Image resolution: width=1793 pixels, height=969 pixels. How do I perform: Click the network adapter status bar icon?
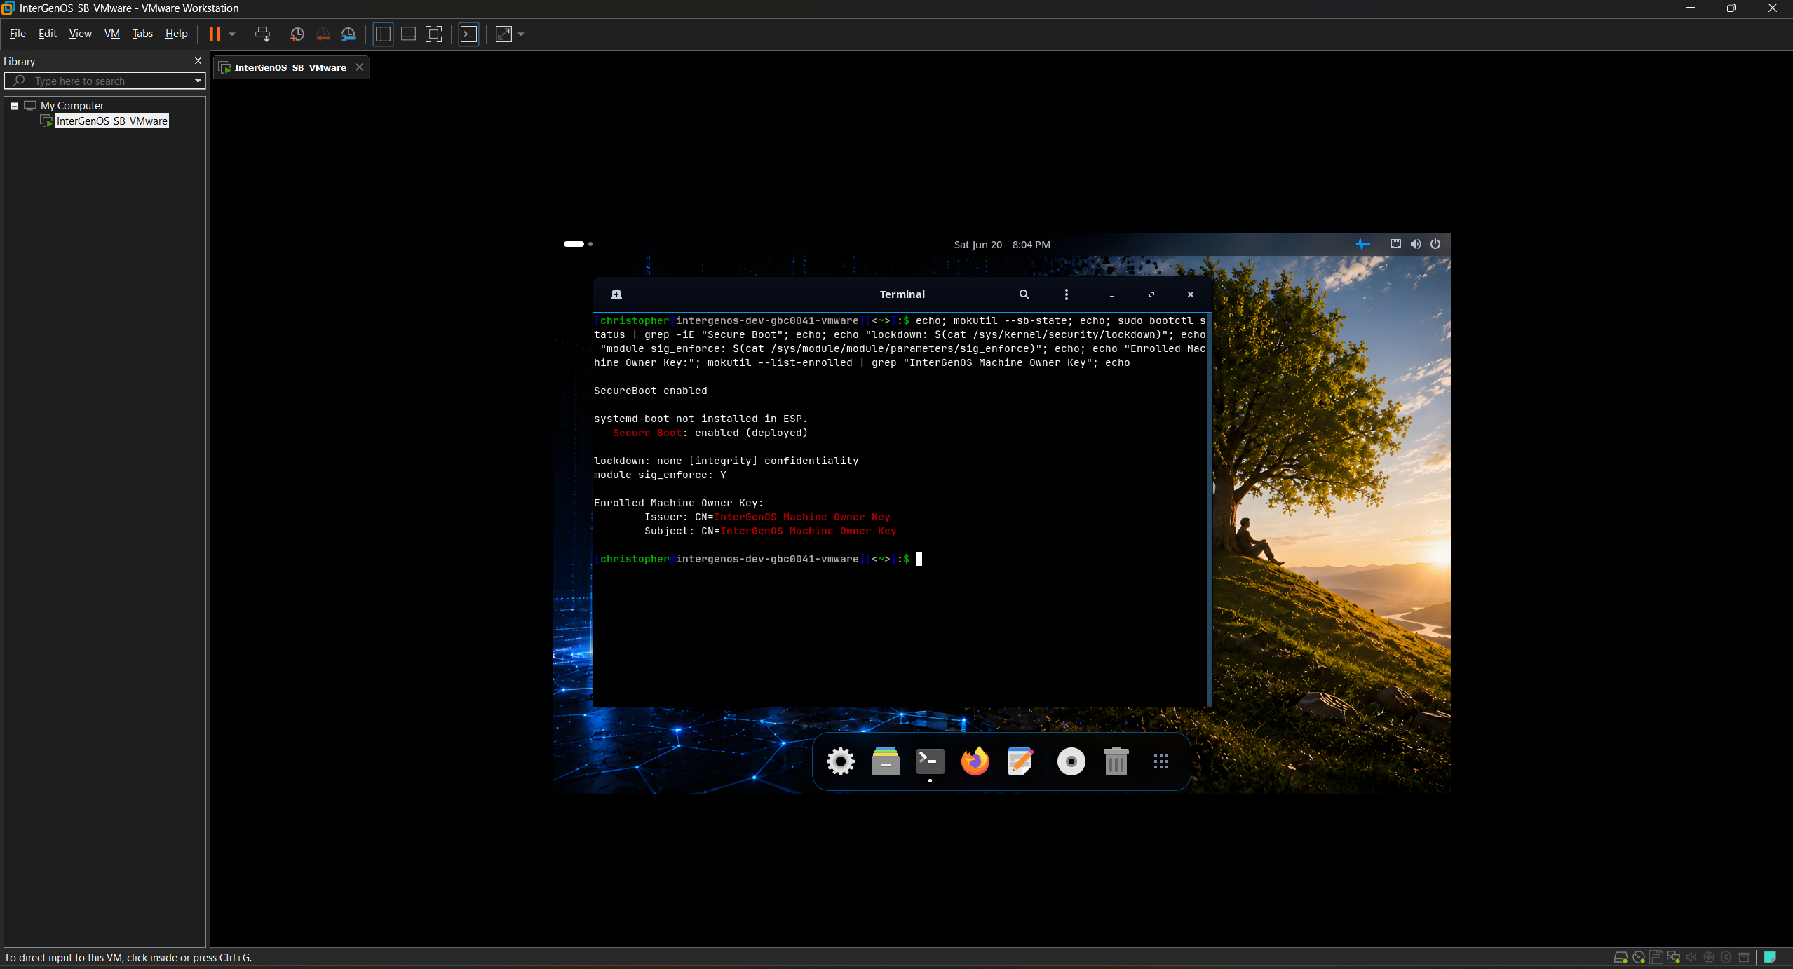[x=1674, y=957]
